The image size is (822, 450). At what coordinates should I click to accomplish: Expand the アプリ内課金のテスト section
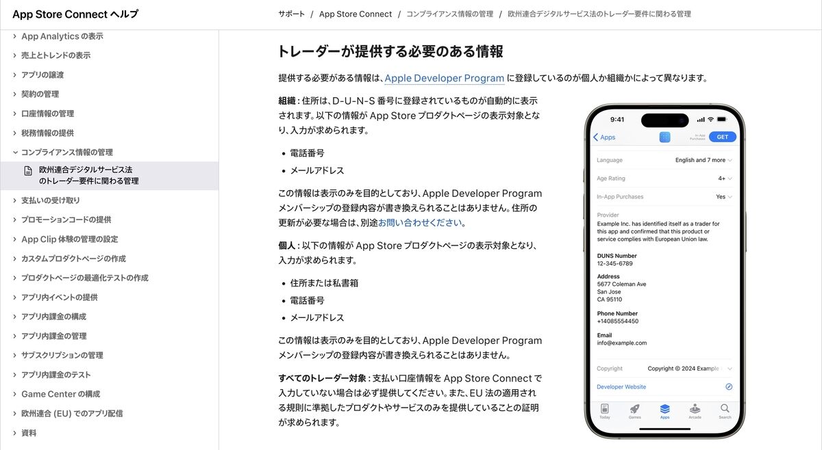[x=55, y=375]
